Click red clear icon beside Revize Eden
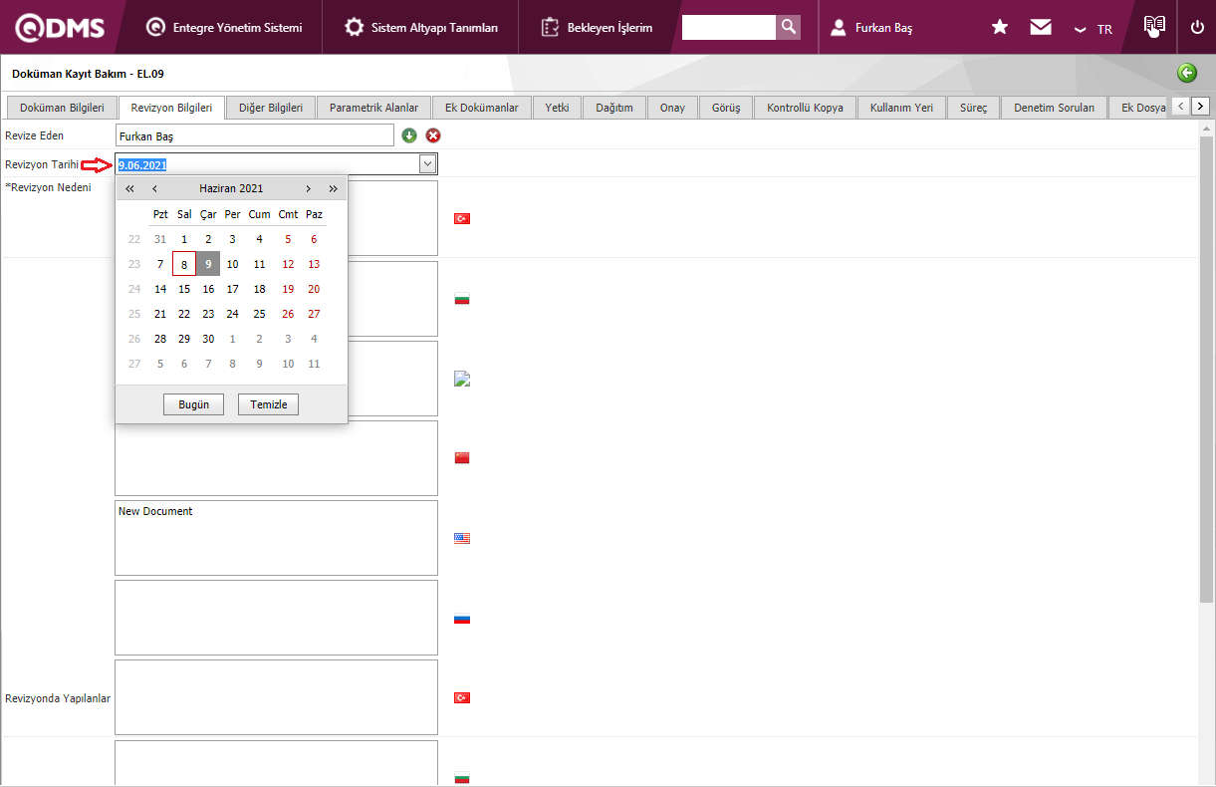Viewport: 1216px width, 787px height. point(433,135)
